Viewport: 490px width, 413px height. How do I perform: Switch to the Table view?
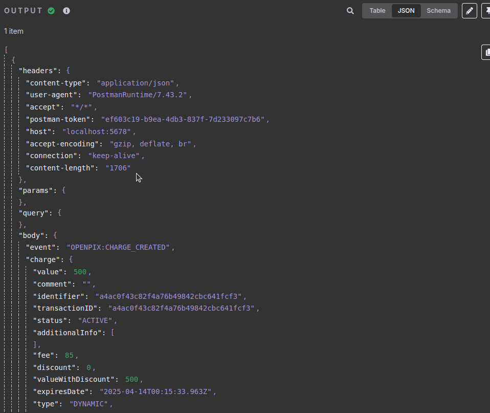point(377,11)
